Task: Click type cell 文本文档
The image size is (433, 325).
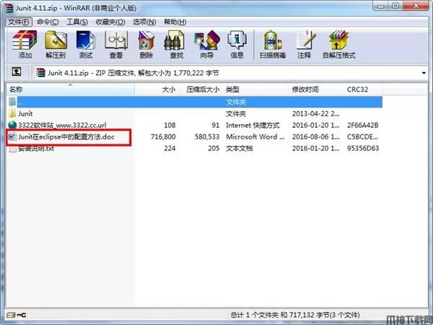Action: pyautogui.click(x=239, y=148)
